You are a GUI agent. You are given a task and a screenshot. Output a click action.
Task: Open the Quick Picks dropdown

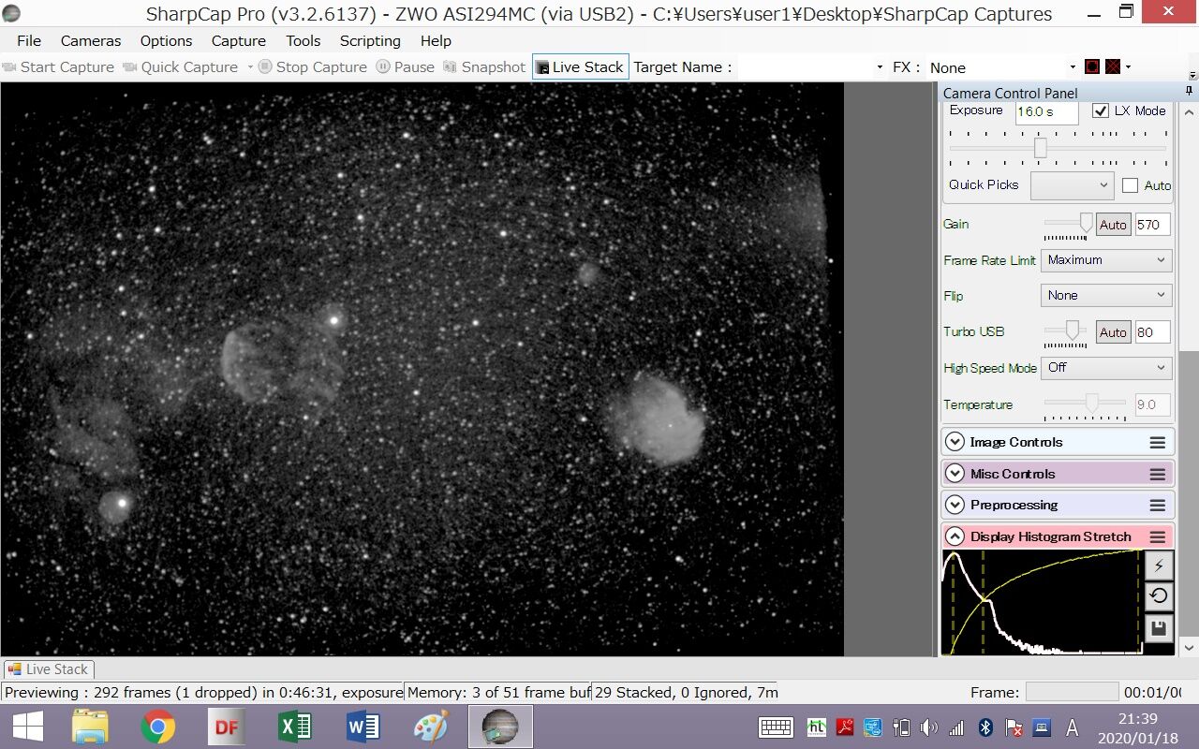pyautogui.click(x=1072, y=185)
